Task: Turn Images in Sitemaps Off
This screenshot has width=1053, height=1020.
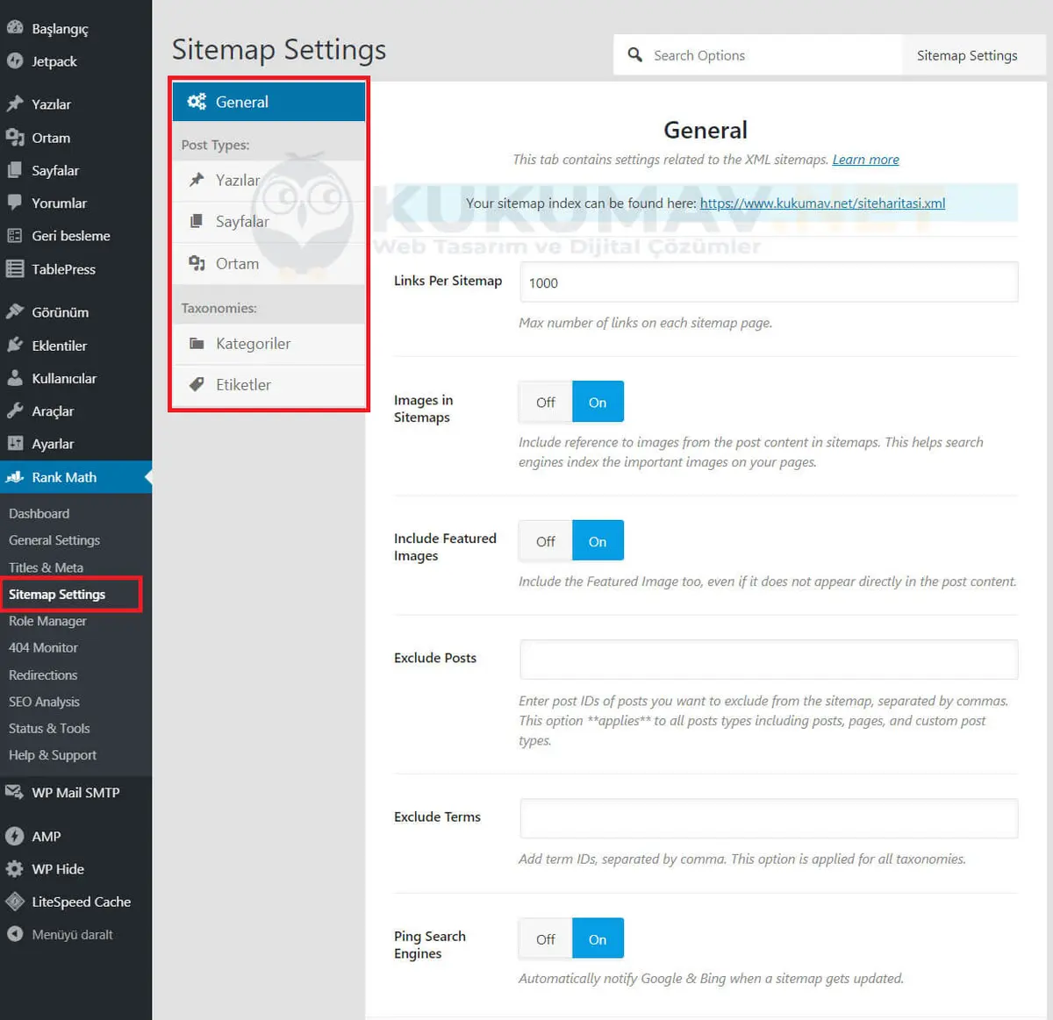Action: tap(546, 402)
